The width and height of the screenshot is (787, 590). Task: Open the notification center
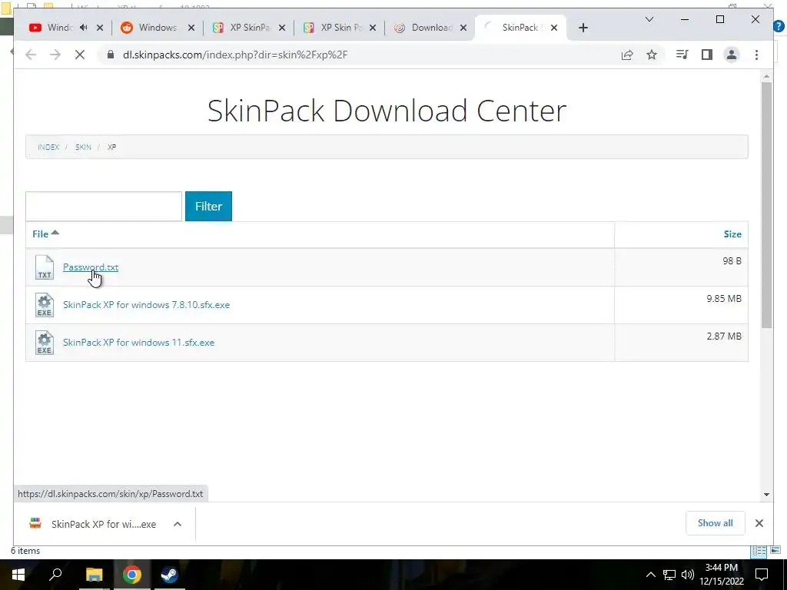[762, 575]
